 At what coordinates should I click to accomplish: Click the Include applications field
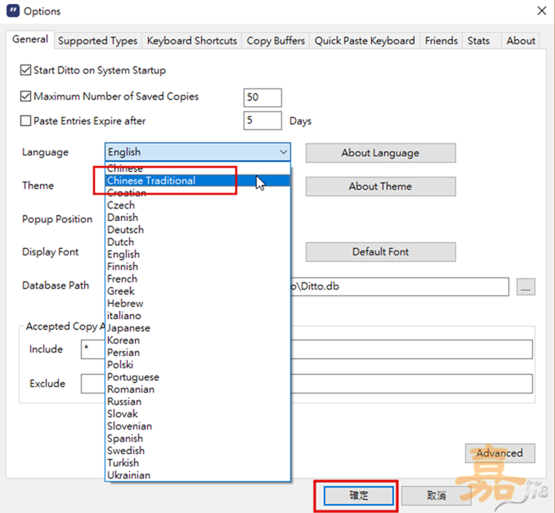(307, 349)
